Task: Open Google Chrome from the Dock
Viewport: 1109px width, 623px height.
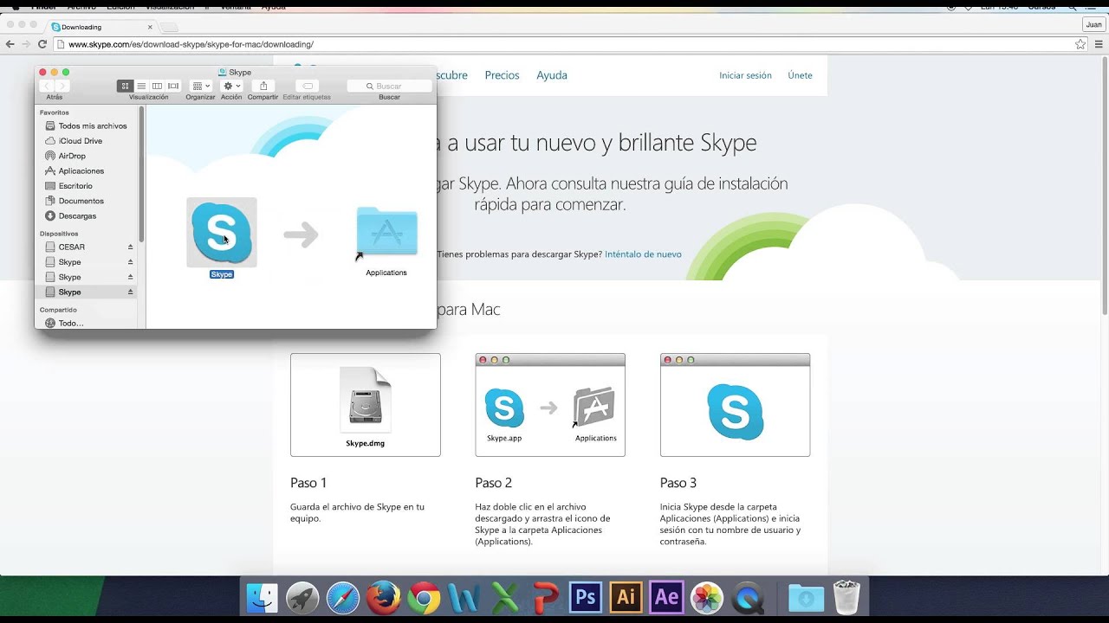Action: tap(424, 598)
